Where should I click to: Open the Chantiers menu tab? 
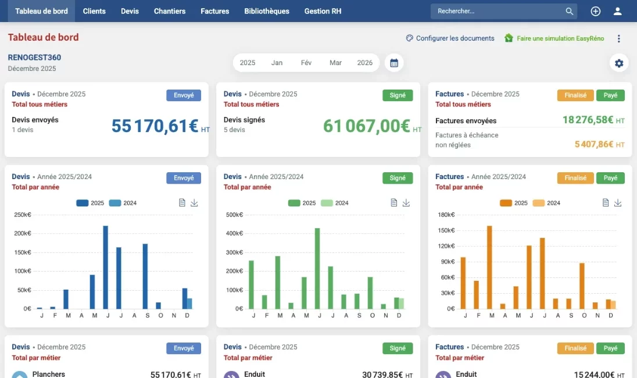[170, 11]
